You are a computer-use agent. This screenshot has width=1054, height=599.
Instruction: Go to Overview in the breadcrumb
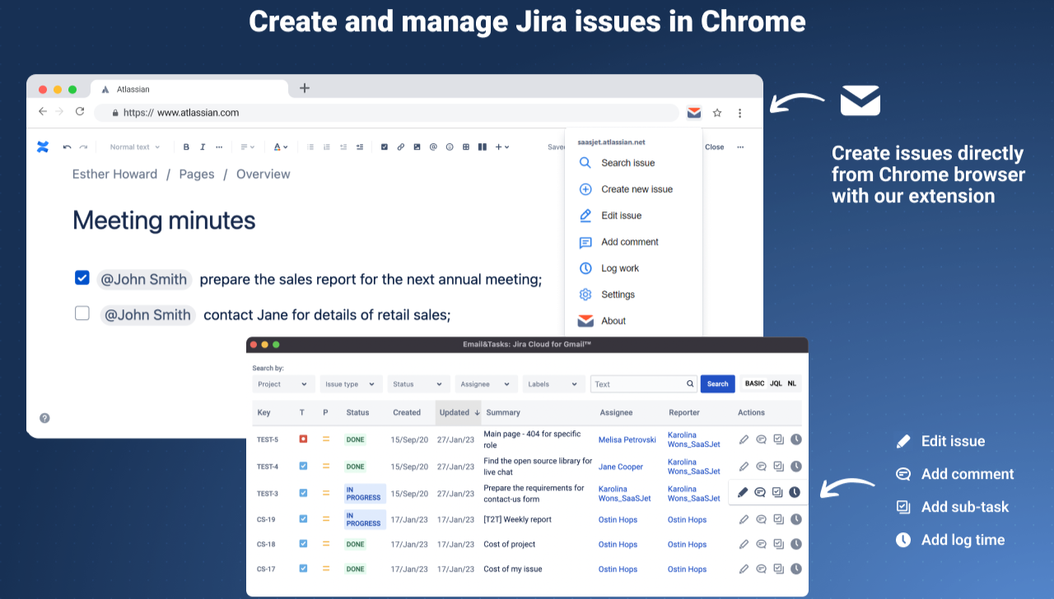[x=263, y=174]
